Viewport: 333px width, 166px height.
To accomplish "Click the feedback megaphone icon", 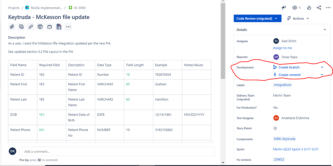I will [x=284, y=8].
